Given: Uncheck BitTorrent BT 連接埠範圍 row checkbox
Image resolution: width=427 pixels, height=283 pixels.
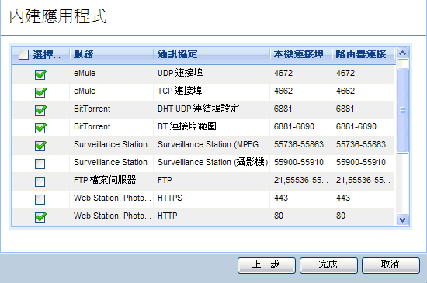Looking at the screenshot, I should click(x=40, y=128).
